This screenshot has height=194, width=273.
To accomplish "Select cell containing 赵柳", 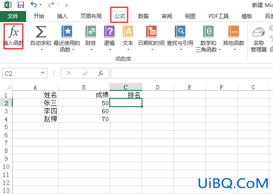I will coord(35,119).
